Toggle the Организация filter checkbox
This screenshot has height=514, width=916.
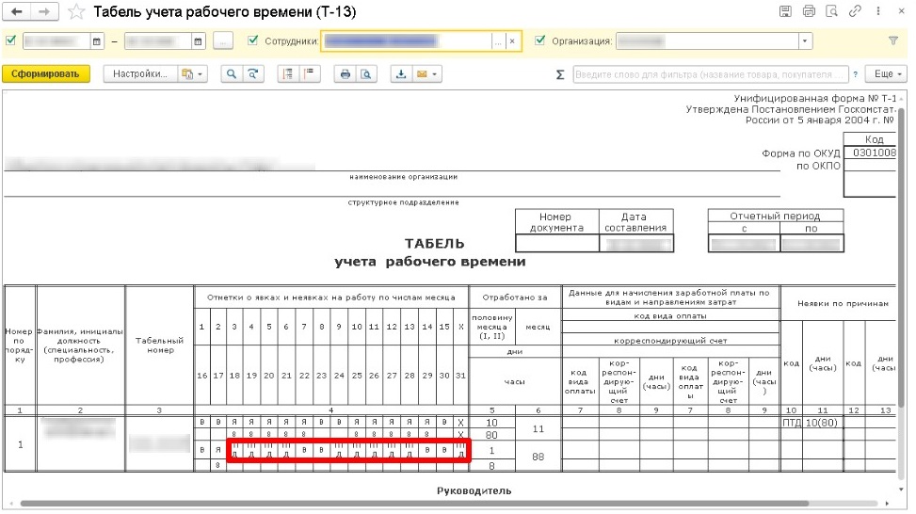pos(539,40)
